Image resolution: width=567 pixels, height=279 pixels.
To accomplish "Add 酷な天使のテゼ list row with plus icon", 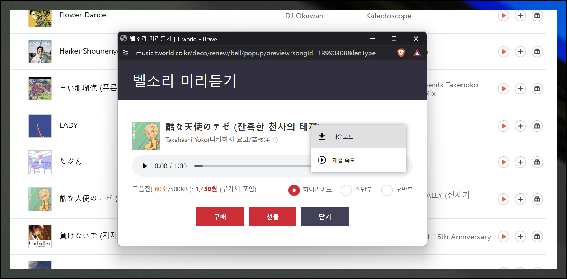I will click(520, 199).
